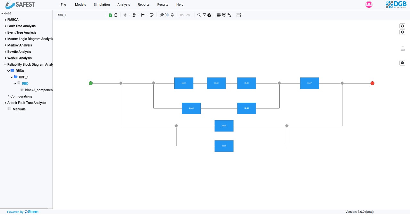The height and width of the screenshot is (215, 410).
Task: Open the Reports menu
Action: click(x=143, y=4)
